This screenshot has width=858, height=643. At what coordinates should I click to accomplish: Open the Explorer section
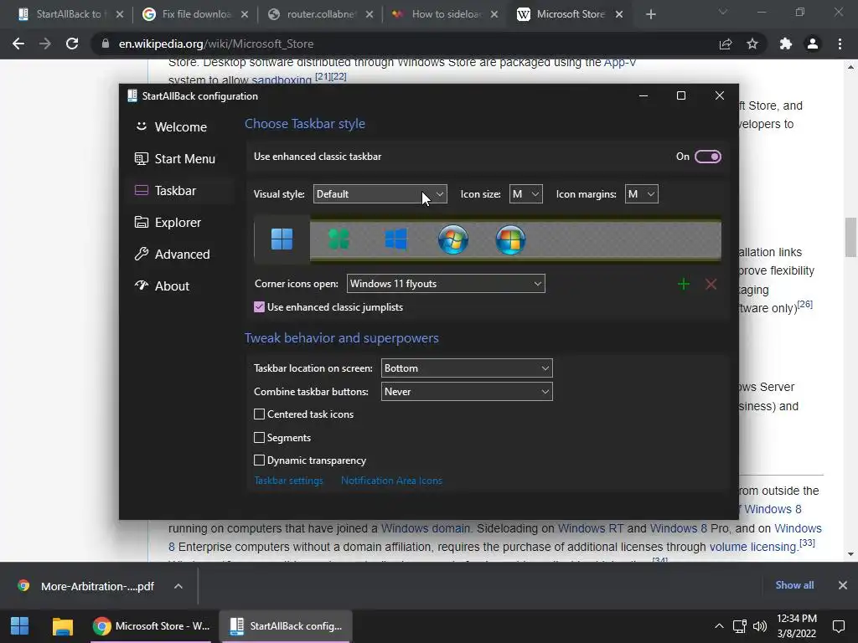point(180,223)
